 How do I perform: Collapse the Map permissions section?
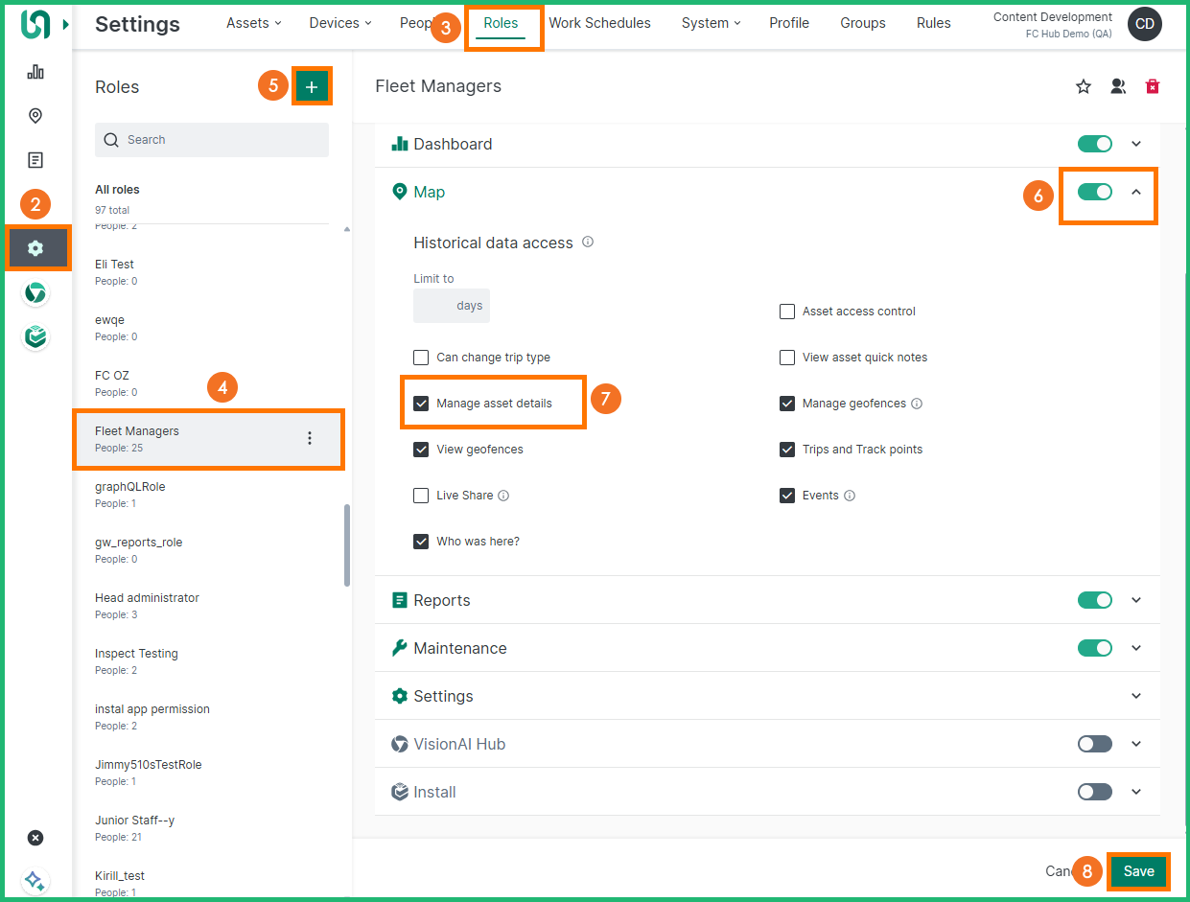pos(1136,193)
